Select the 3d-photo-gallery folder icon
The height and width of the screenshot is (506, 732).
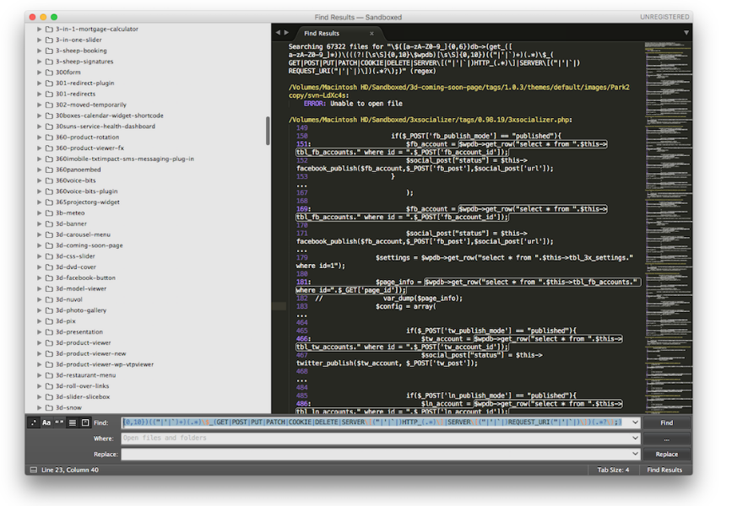(x=49, y=310)
